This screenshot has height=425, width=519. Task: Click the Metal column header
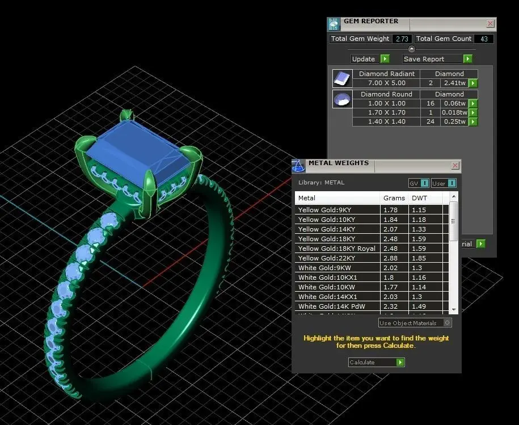(337, 198)
